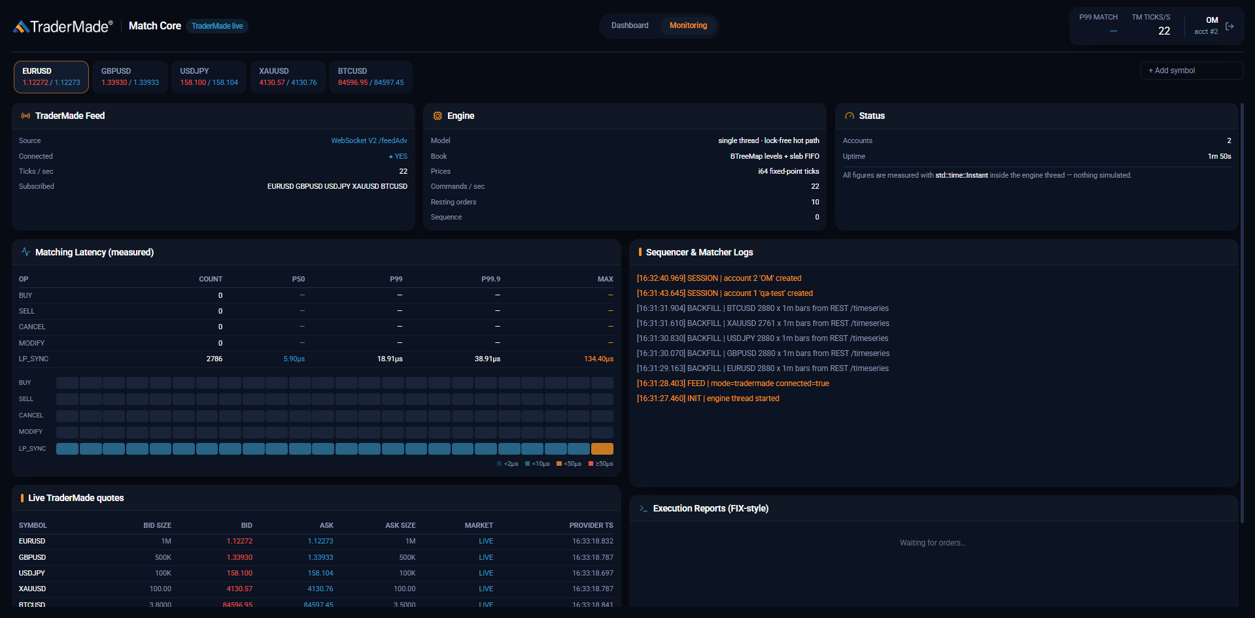Click the INIT engine thread started log
The width and height of the screenshot is (1255, 618).
[x=708, y=398]
